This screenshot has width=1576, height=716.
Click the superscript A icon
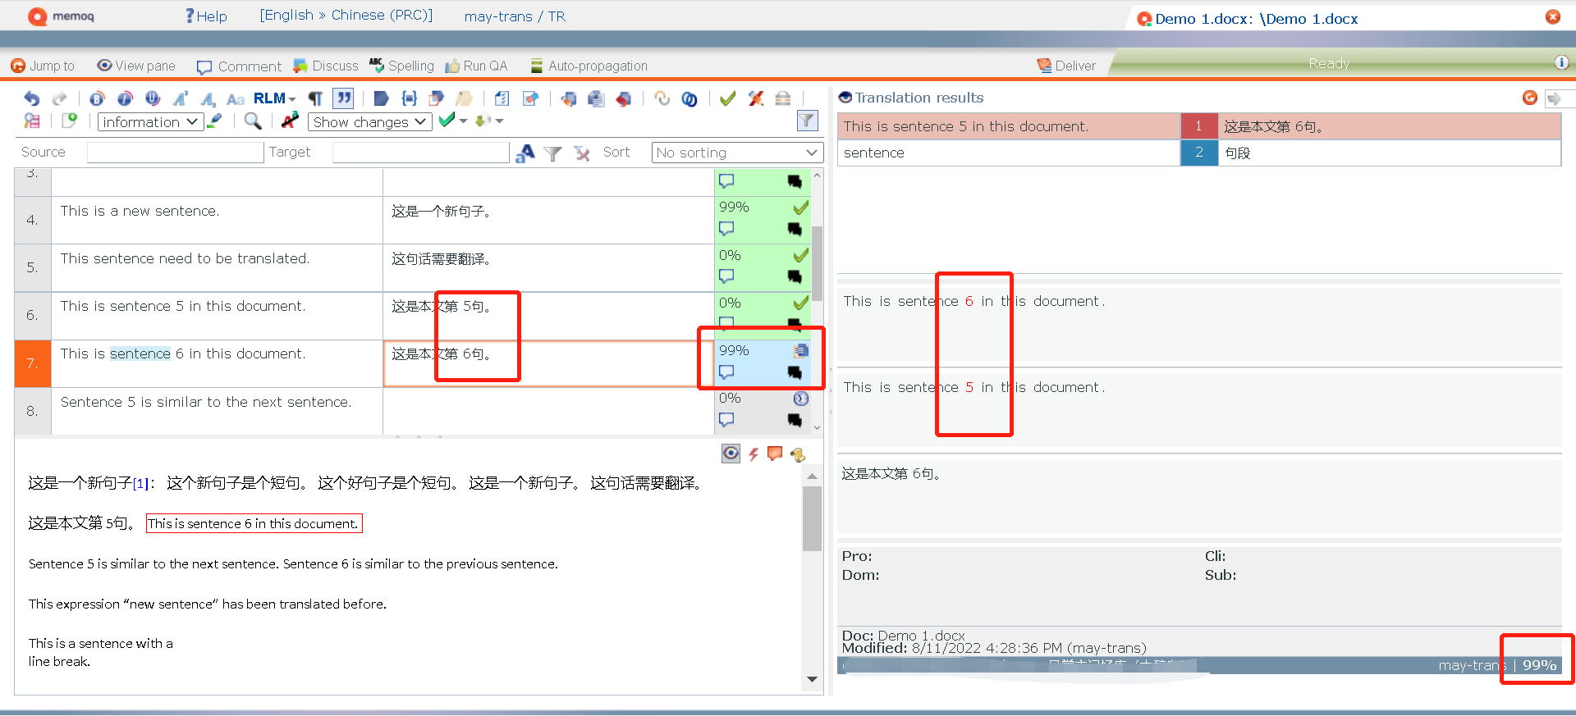[181, 98]
